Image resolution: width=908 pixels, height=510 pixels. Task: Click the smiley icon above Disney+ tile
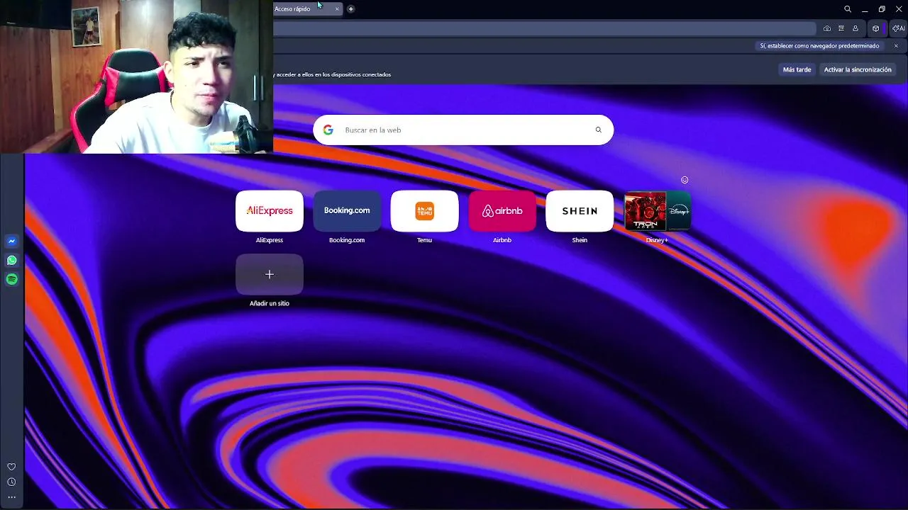685,180
